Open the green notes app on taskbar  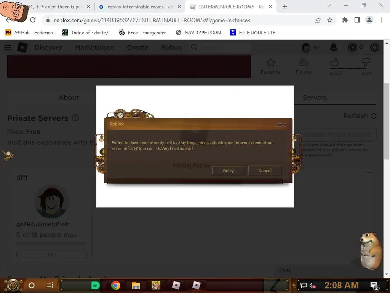coord(95,285)
